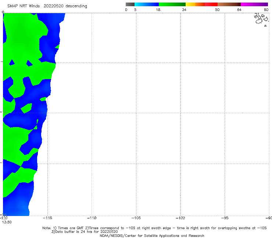Click latitude label '0' at the map's top left
Image resolution: width=272 pixels, height=238 pixels.
coord(3,12)
